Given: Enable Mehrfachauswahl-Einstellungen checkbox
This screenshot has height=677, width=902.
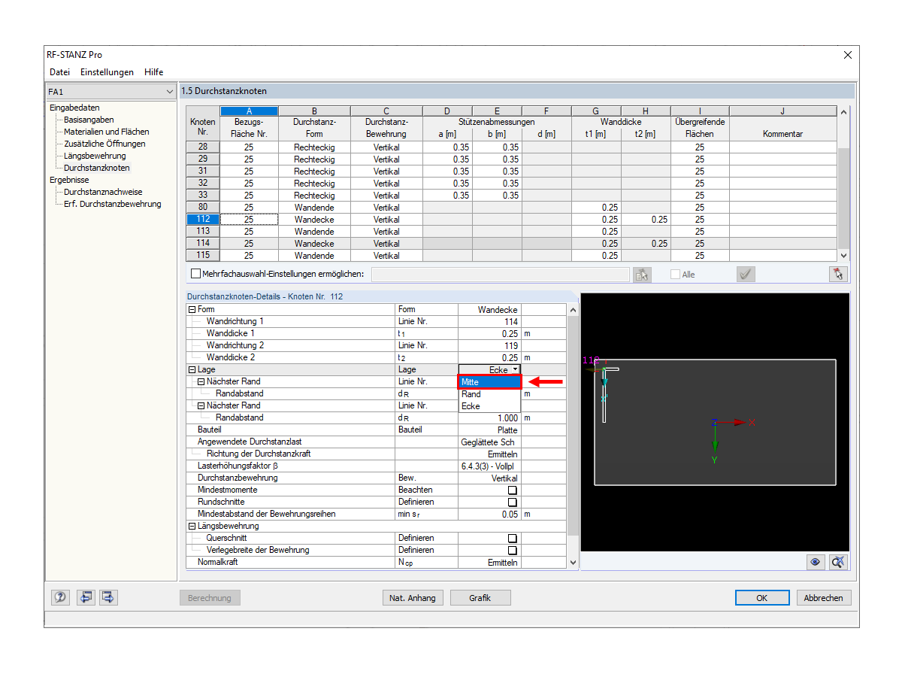Looking at the screenshot, I should coord(196,274).
